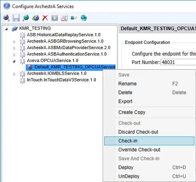Expand the ArchestrA.IOMBLSService.1.0 node
Screen dimensions: 196x182
coord(14,74)
